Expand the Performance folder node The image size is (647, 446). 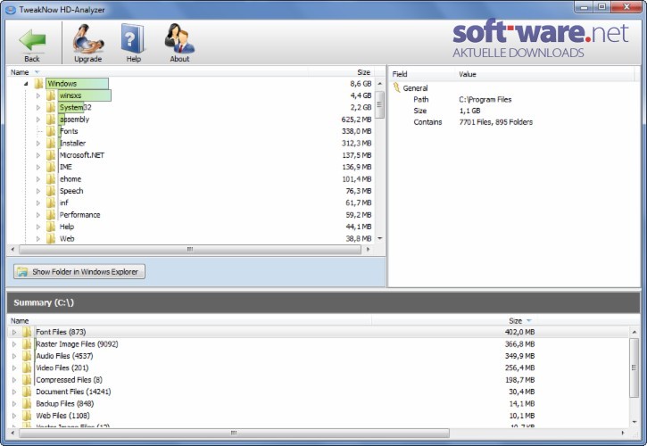click(38, 215)
